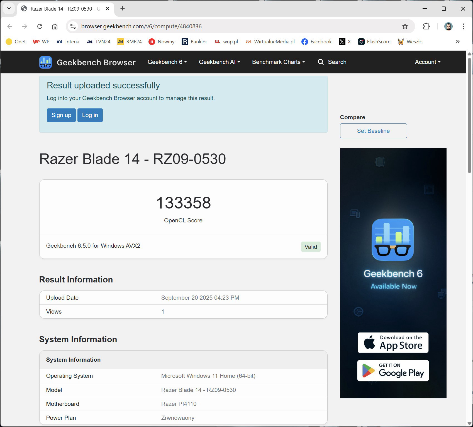Screen dimensions: 473x427
Task: Click the Zrwnowaony power plan value
Action: click(178, 418)
